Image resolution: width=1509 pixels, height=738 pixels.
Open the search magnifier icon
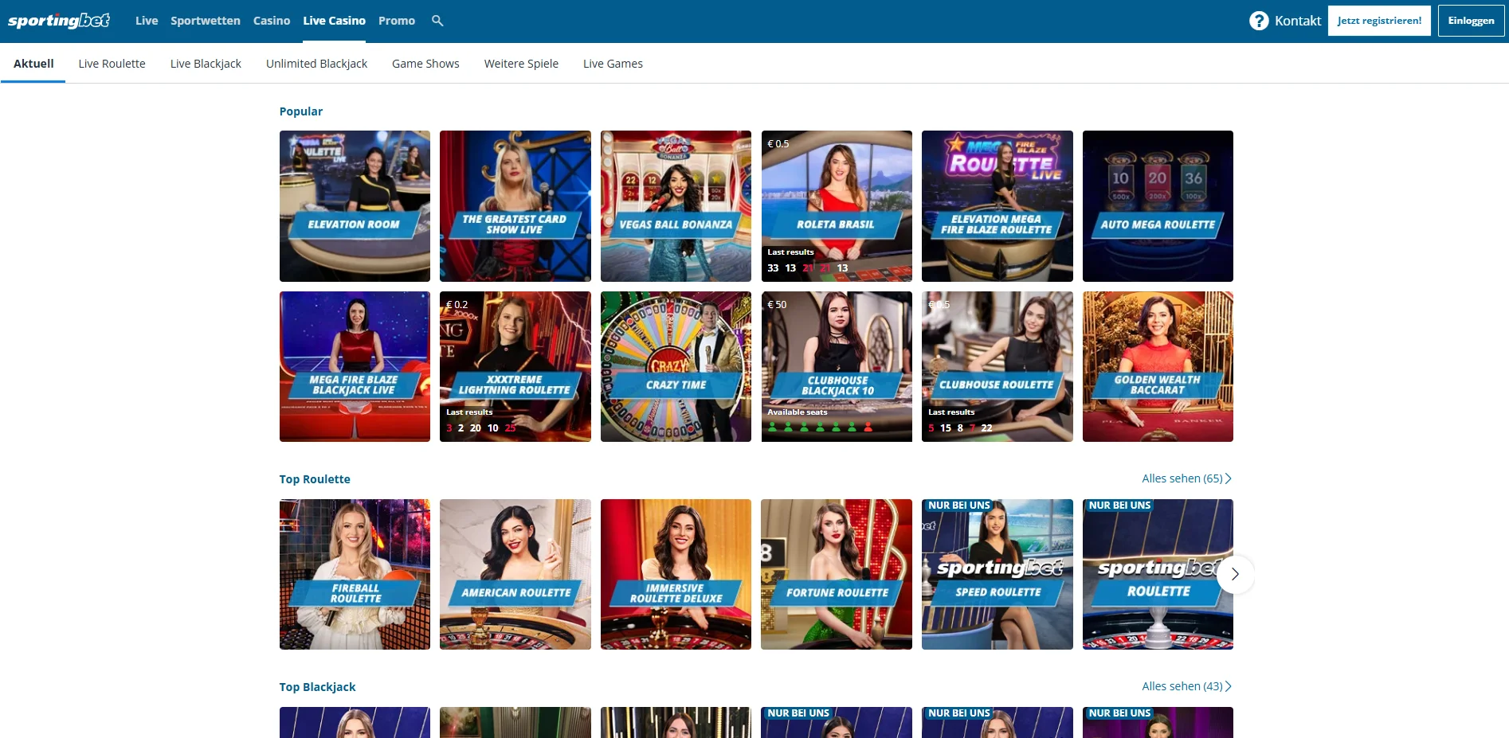point(437,21)
